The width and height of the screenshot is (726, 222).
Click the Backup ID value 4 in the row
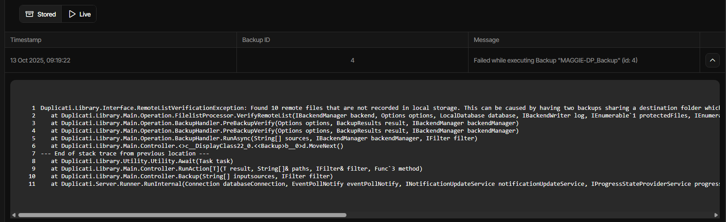pos(352,60)
